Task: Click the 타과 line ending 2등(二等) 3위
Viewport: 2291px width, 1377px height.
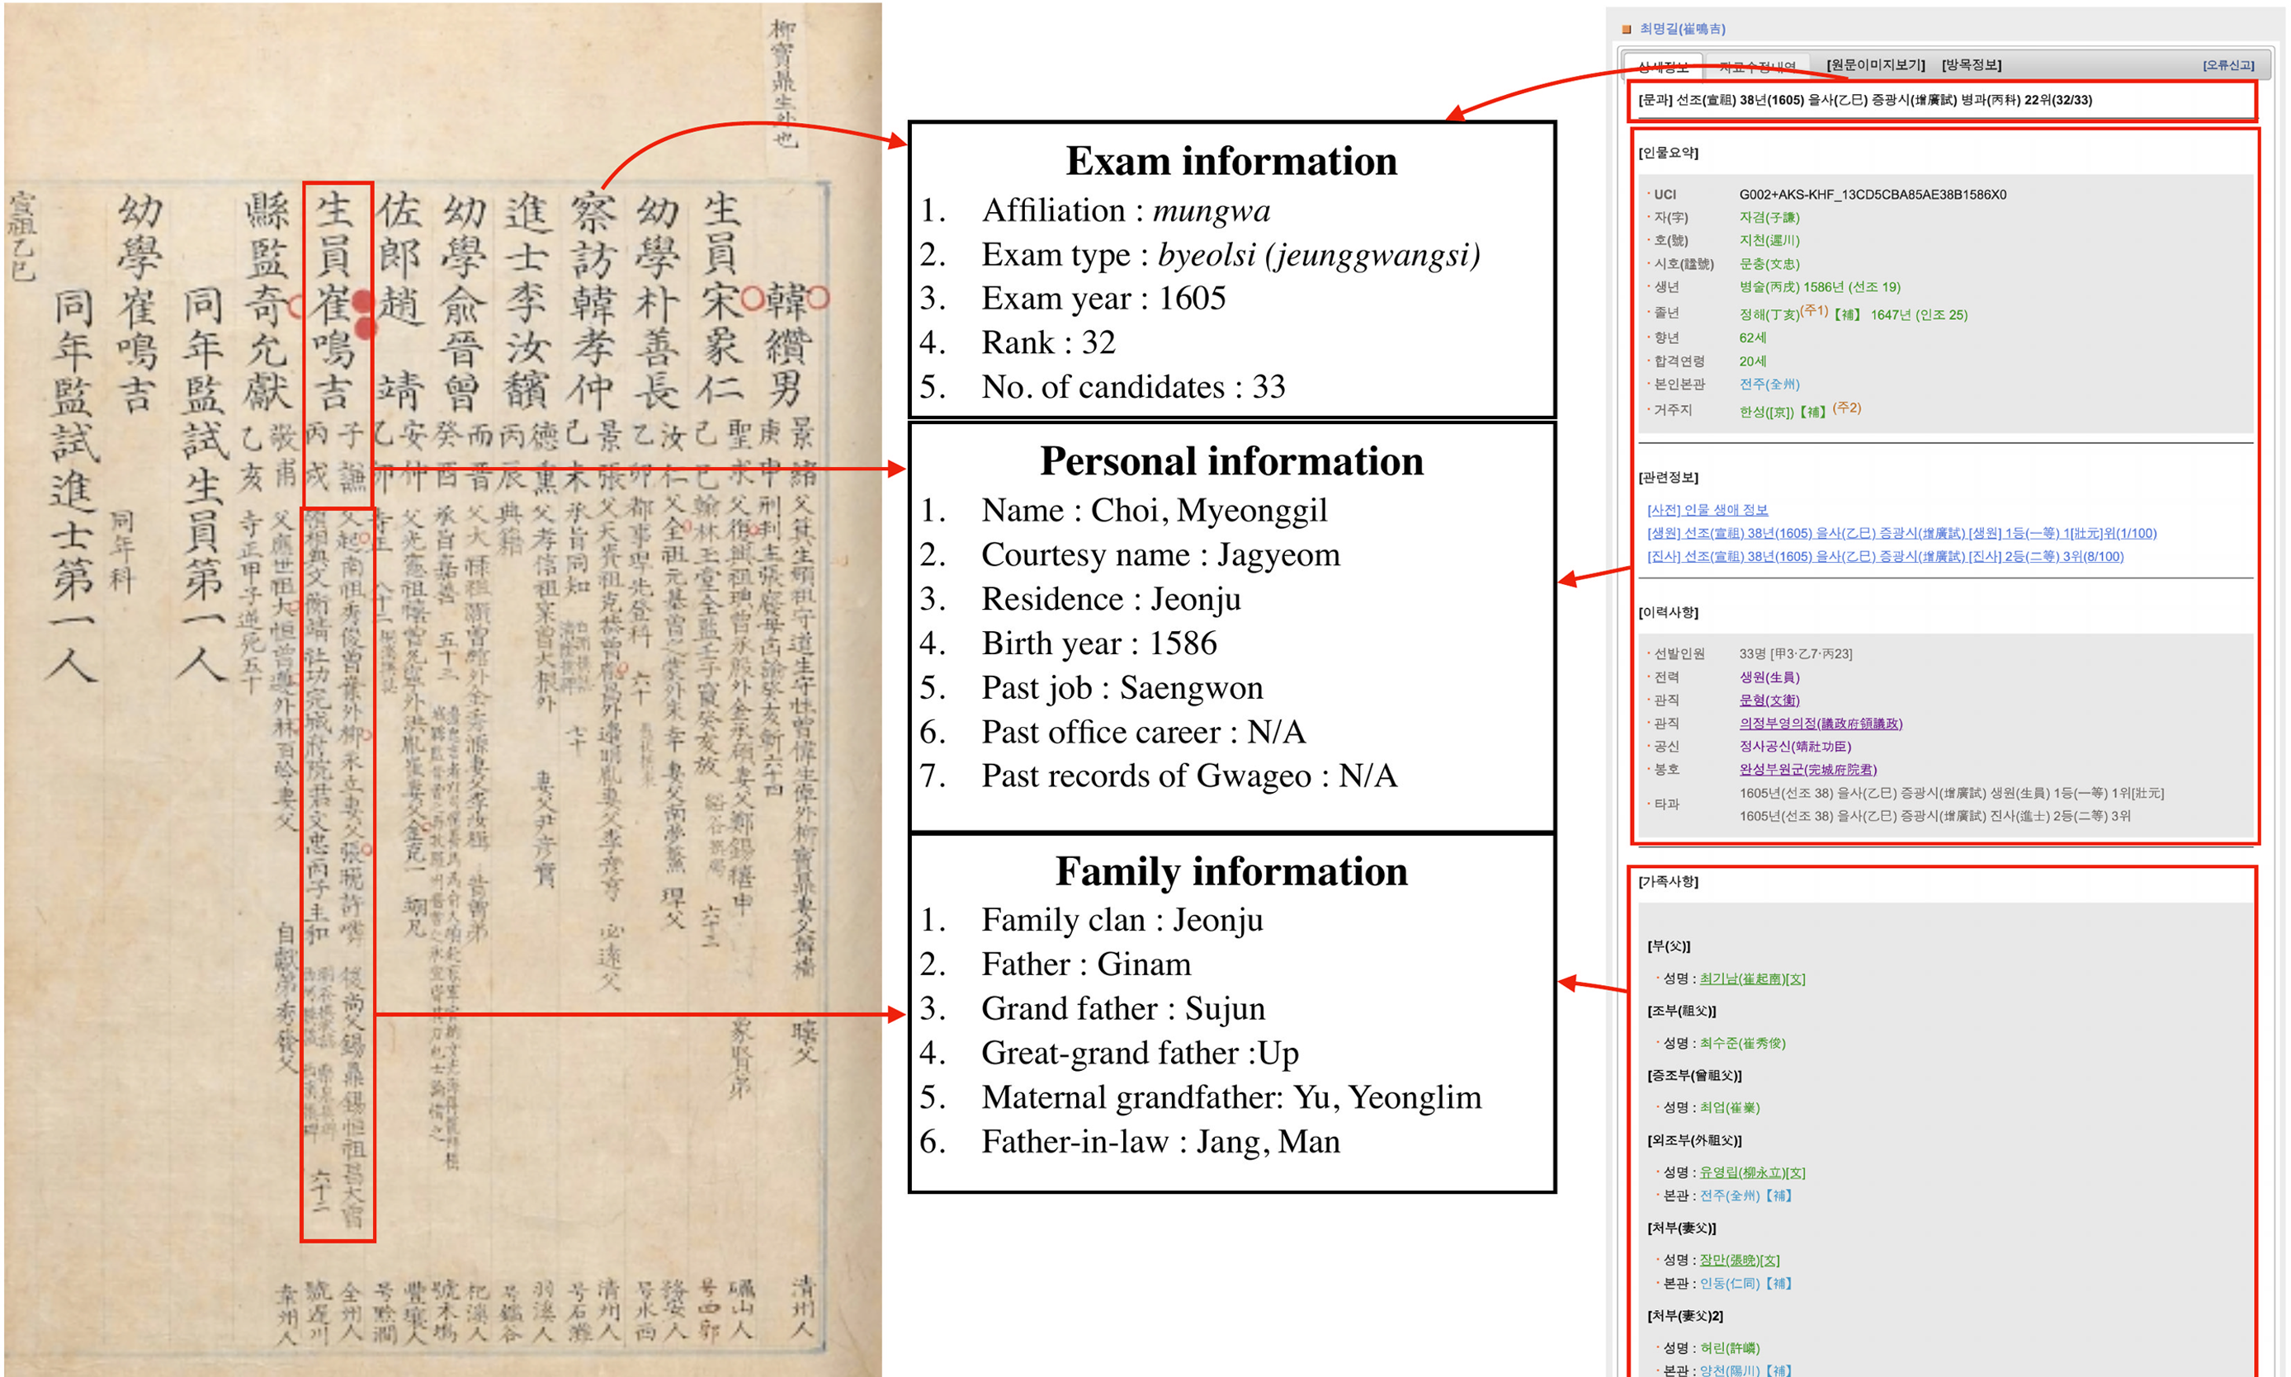Action: point(1933,816)
